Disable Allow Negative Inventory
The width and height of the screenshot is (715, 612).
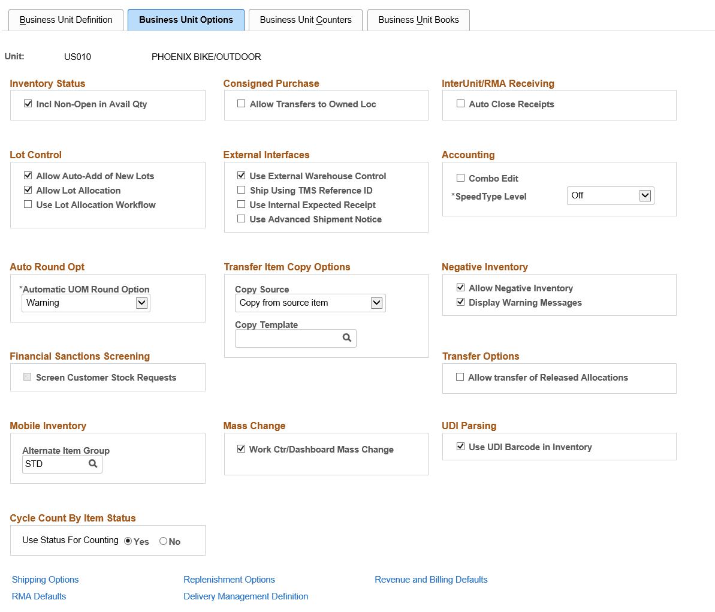tap(460, 287)
